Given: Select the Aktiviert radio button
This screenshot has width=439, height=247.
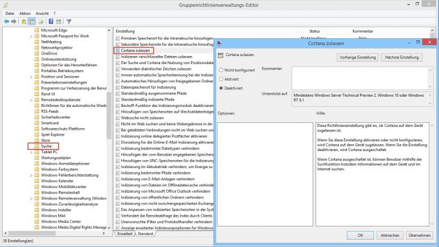Looking at the screenshot, I should click(221, 79).
